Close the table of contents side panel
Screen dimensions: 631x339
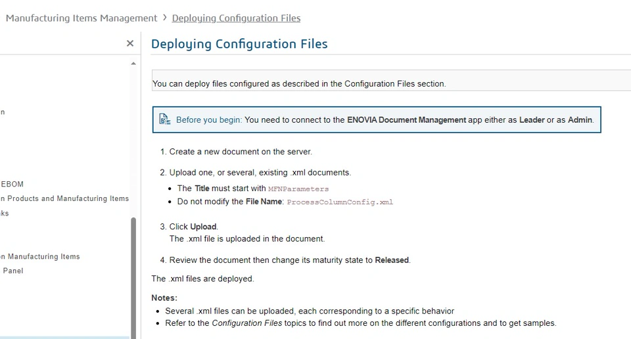[130, 43]
